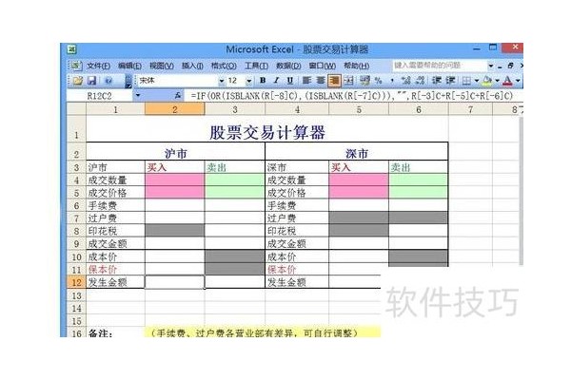571x380 pixels.
Task: Toggle underline formatting
Action: click(x=290, y=81)
